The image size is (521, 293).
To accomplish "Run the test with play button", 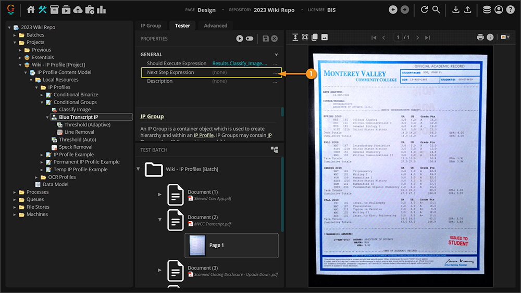I will 240,39.
